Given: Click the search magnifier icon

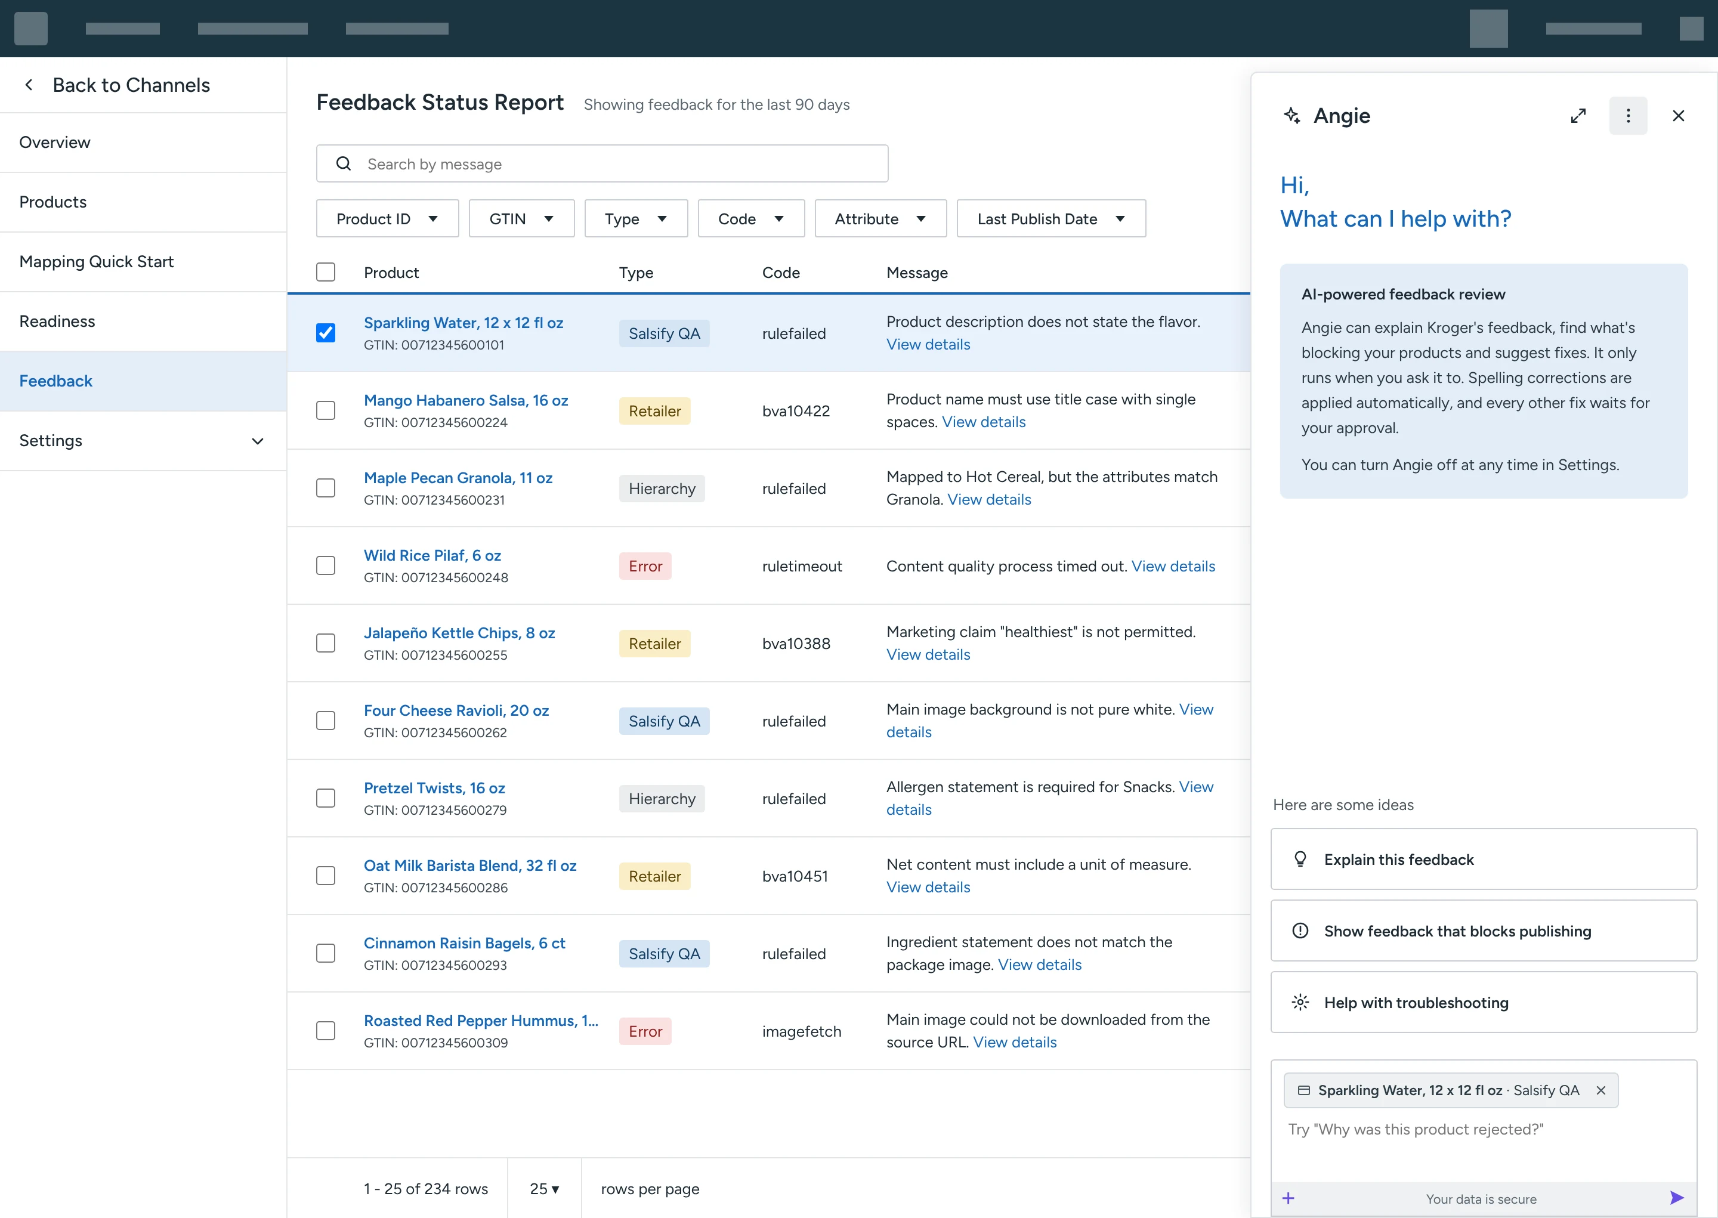Looking at the screenshot, I should (344, 163).
